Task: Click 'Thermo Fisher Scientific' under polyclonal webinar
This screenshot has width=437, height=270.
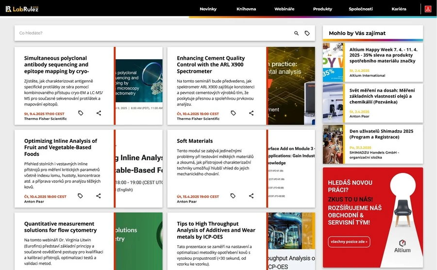Action: coord(46,118)
